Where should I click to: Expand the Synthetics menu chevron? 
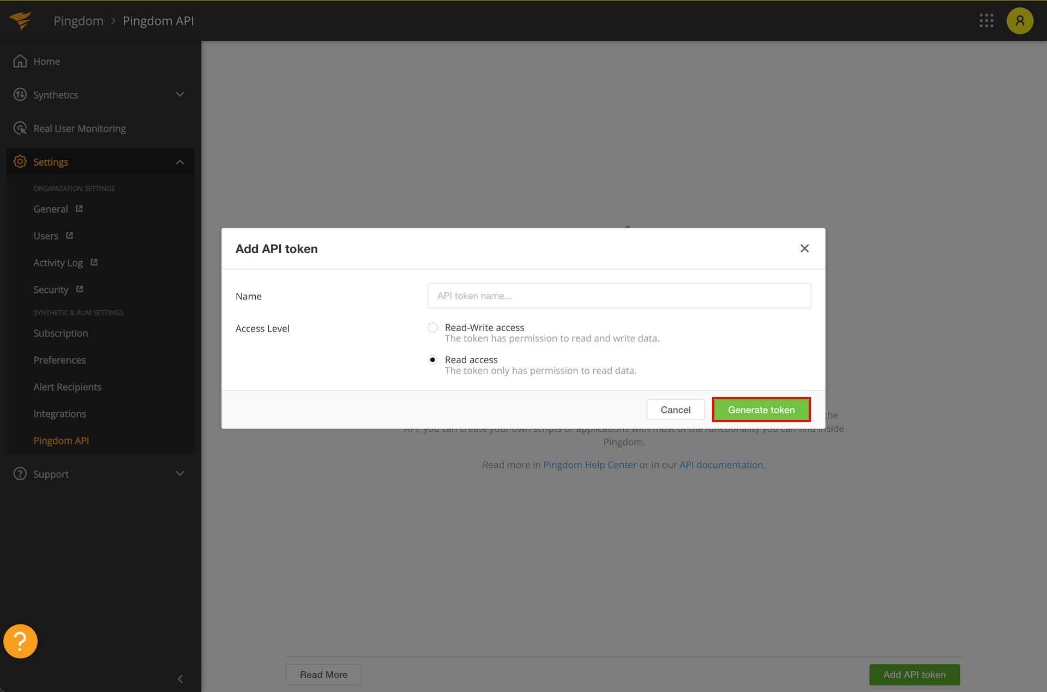[x=180, y=94]
